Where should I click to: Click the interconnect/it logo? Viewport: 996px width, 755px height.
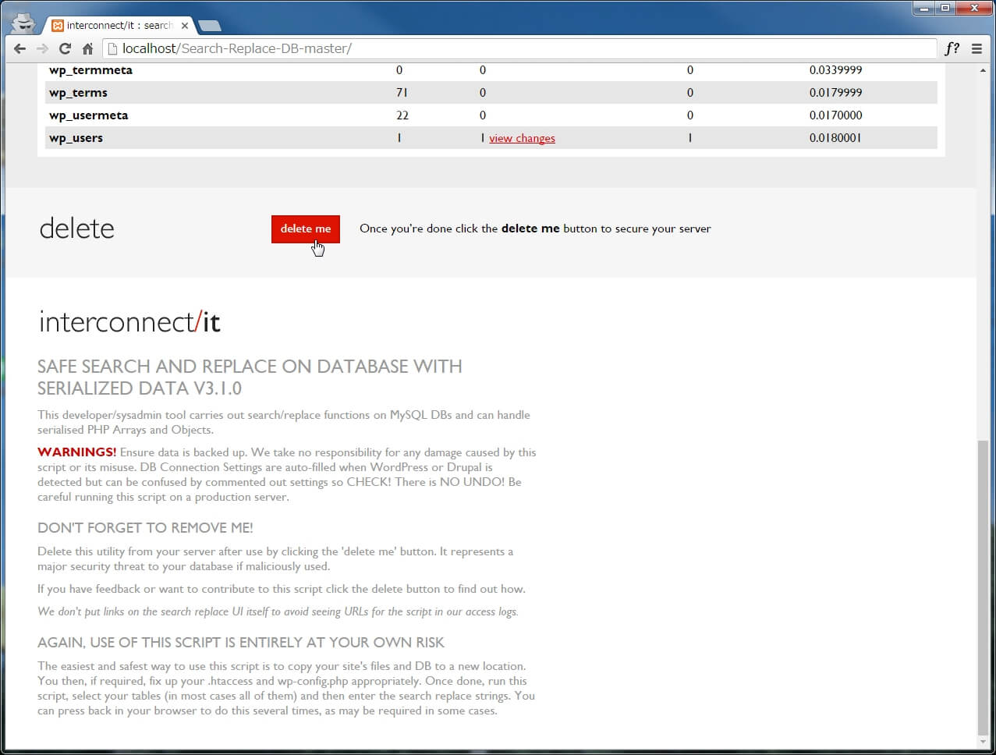129,322
